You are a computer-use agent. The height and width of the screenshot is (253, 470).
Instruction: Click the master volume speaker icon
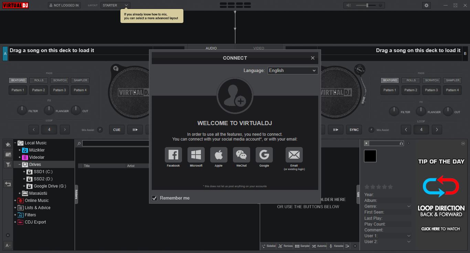pyautogui.click(x=349, y=5)
